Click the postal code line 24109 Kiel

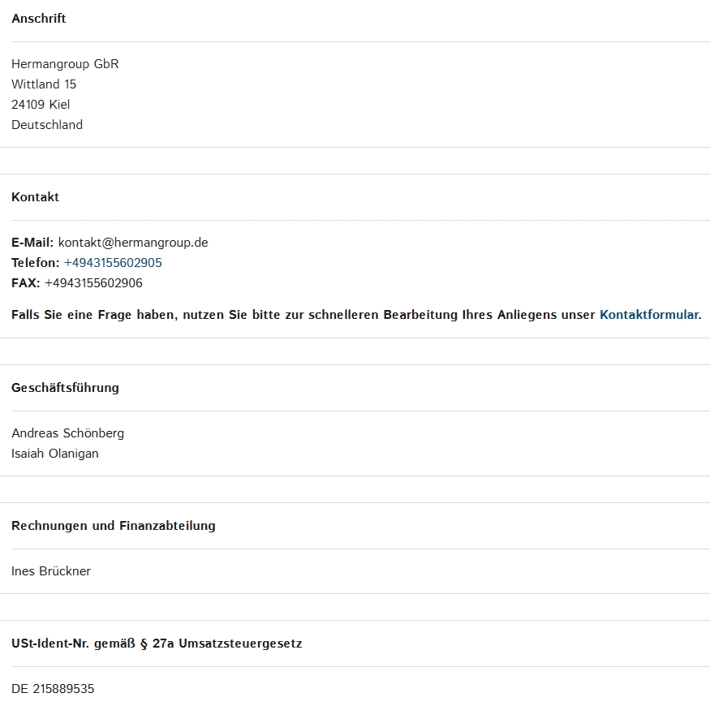(41, 105)
